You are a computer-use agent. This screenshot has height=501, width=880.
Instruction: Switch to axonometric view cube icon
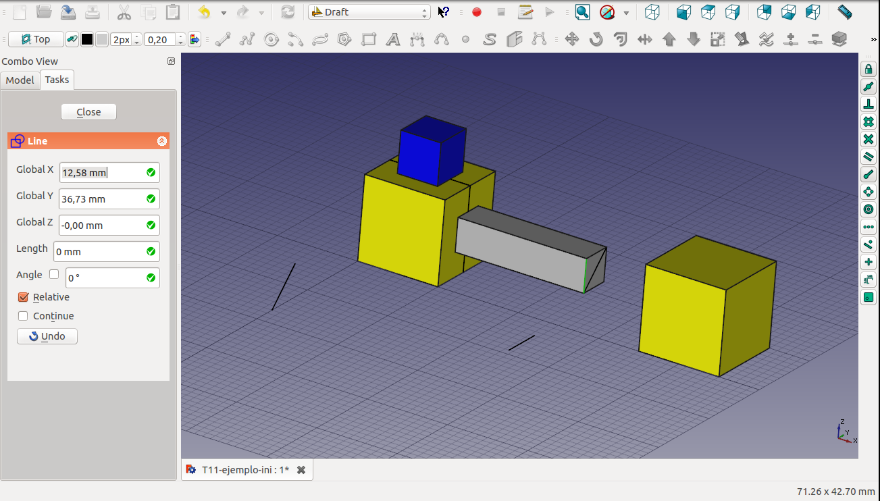652,12
